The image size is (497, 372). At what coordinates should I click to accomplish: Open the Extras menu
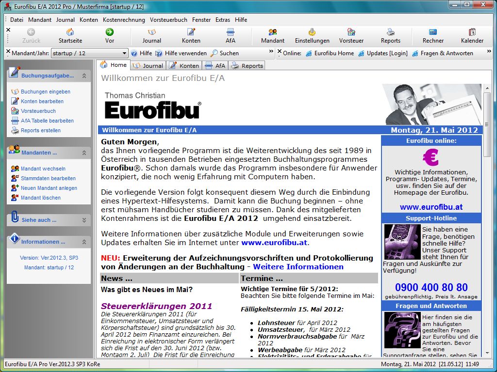click(223, 19)
